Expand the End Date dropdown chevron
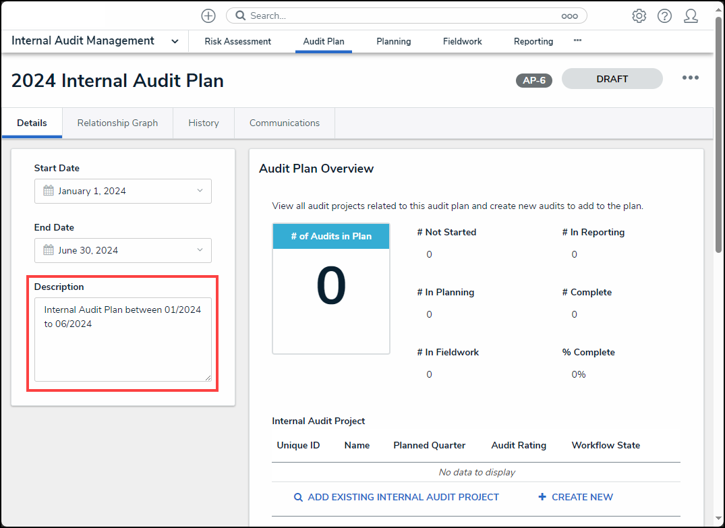 click(x=200, y=250)
